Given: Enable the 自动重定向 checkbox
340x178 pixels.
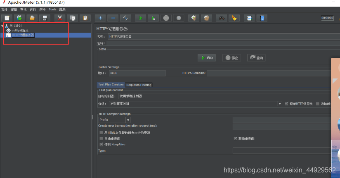Looking at the screenshot, I should [101, 138].
